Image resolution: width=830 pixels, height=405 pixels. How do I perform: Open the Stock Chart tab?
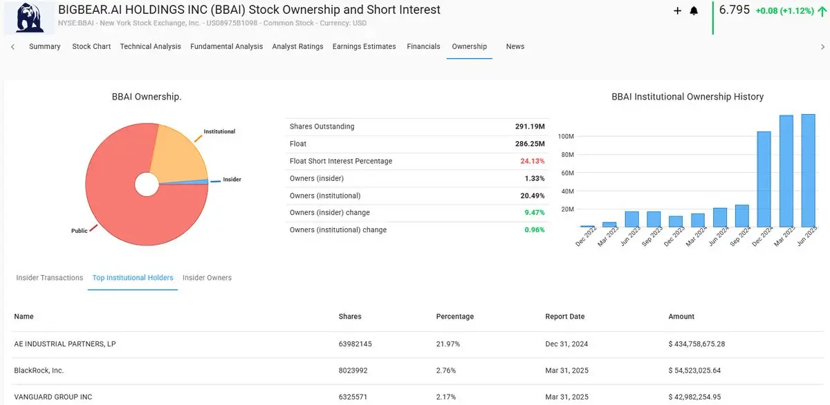pos(91,46)
